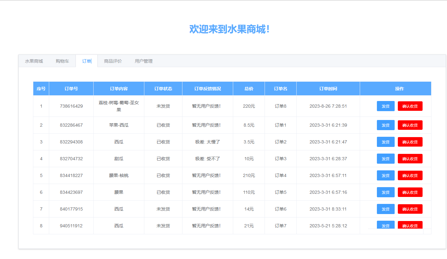Ship order 832286467 with 发货
This screenshot has width=447, height=259.
coord(386,125)
